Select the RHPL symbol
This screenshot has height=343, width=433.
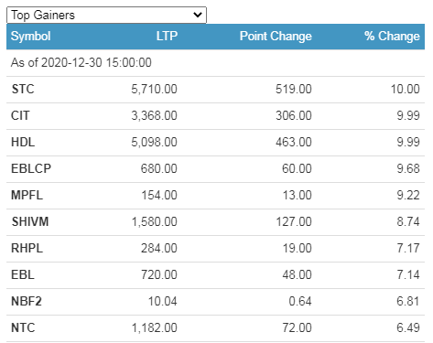click(x=27, y=249)
